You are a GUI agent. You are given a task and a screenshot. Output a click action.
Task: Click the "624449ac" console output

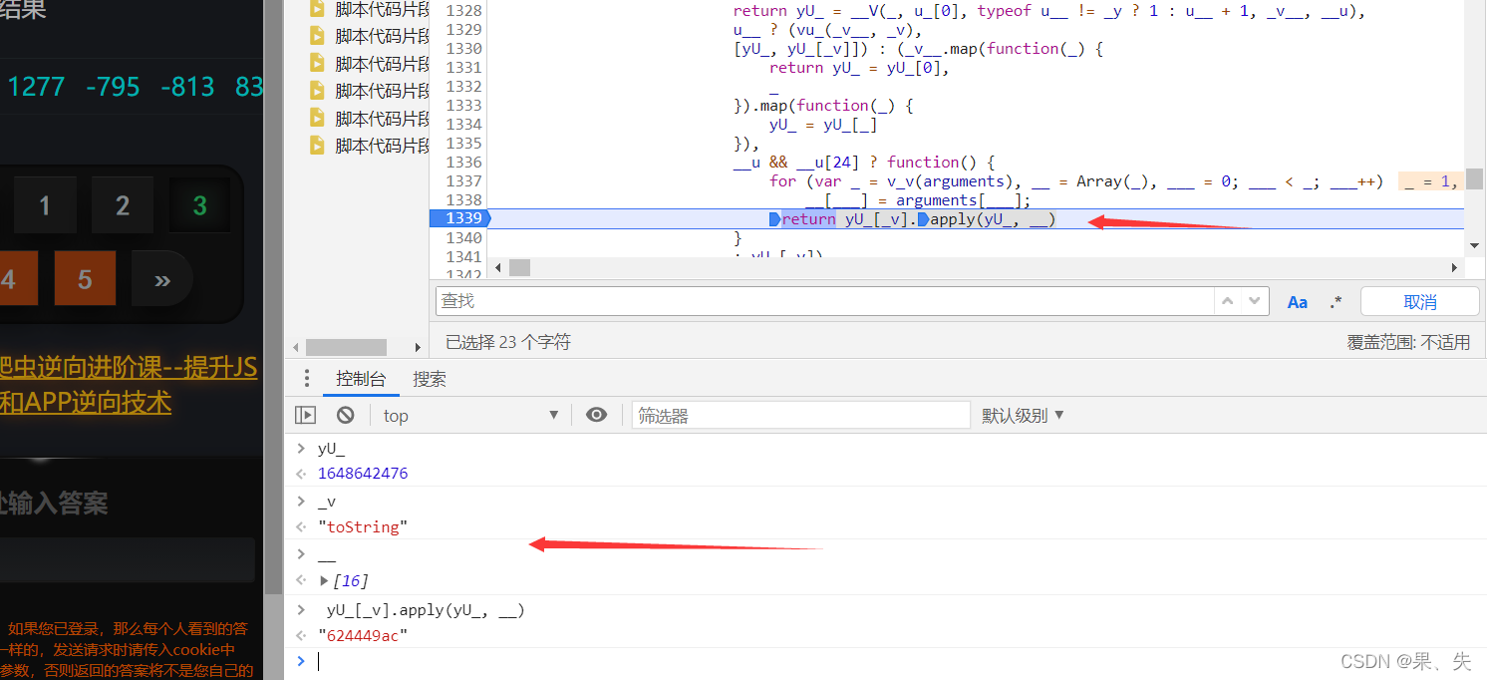click(x=364, y=635)
